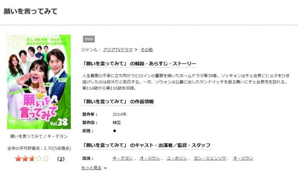Viewport: 298px width, 177px height.
Task: Open first オ・ジウン cast link
Action: point(149,158)
